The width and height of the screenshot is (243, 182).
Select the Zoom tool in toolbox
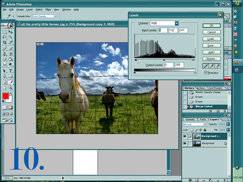point(10,88)
